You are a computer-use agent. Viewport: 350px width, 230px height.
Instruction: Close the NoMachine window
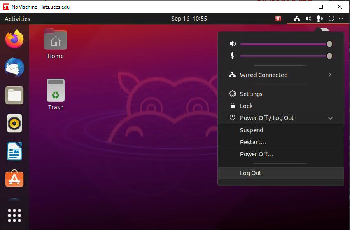click(x=340, y=7)
